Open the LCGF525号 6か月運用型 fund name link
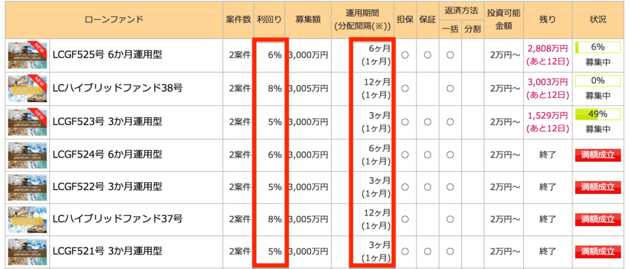Viewport: 631px width, 269px height. [x=107, y=55]
